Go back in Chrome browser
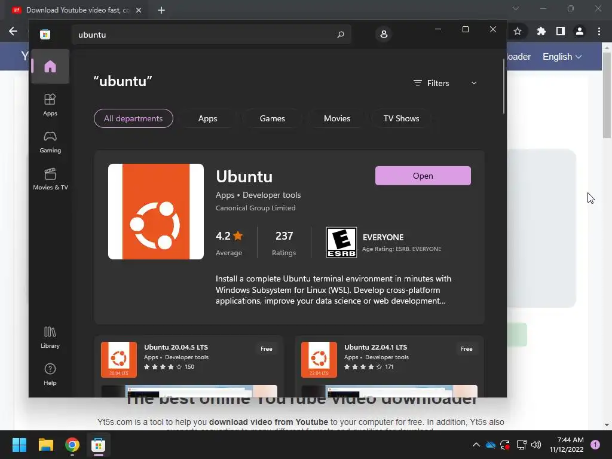 [x=13, y=31]
